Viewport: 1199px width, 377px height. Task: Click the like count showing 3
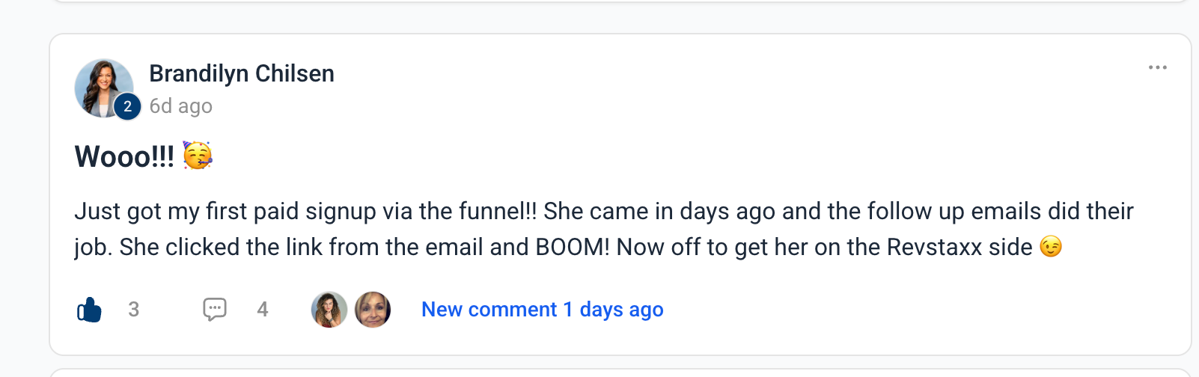point(134,310)
